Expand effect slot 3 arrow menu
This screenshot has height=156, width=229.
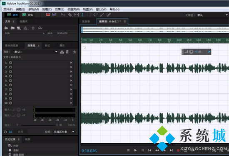(x=71, y=72)
